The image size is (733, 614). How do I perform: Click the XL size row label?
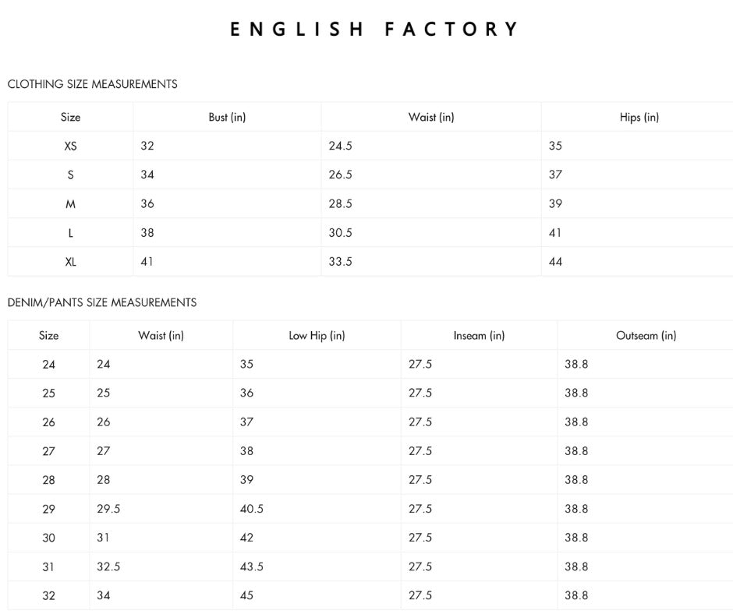click(70, 262)
